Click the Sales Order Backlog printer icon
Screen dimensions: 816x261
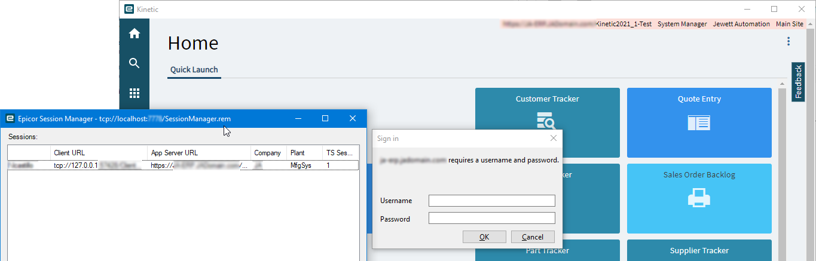[699, 198]
